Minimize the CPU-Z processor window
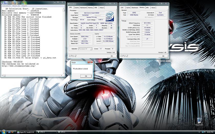This screenshot has height=134, width=215. click(107, 4)
